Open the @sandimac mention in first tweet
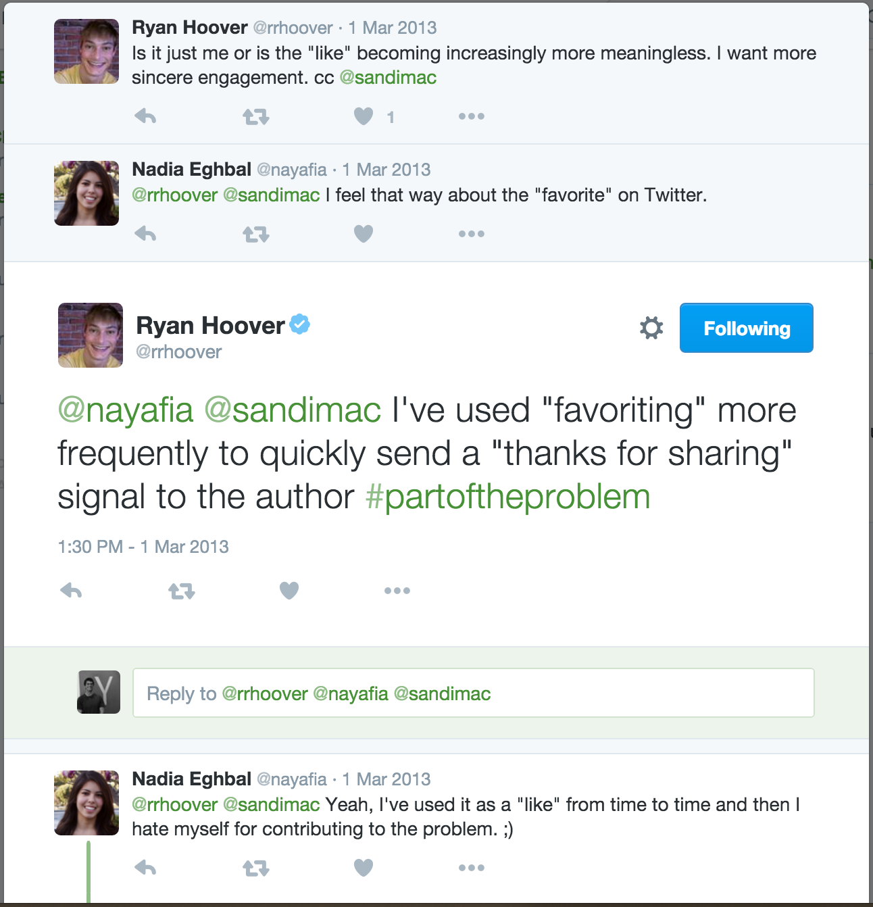The width and height of the screenshot is (873, 907). click(x=388, y=78)
